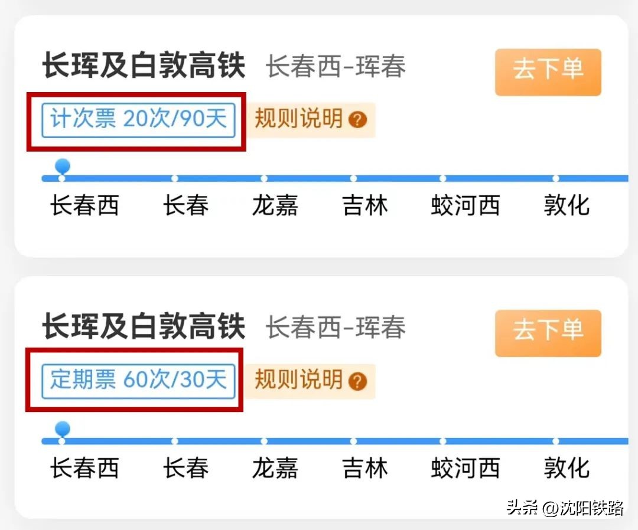Click 去下单 on the 计次票 card

pos(548,71)
